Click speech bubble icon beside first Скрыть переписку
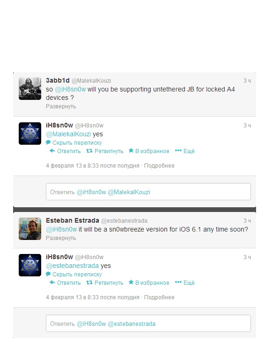This screenshot has width=257, height=338. pos(48,142)
